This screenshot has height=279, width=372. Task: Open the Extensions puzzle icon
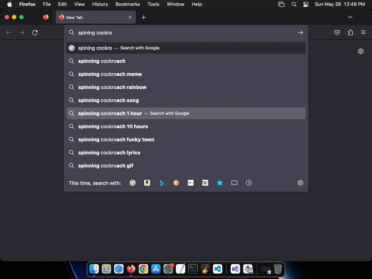350,32
